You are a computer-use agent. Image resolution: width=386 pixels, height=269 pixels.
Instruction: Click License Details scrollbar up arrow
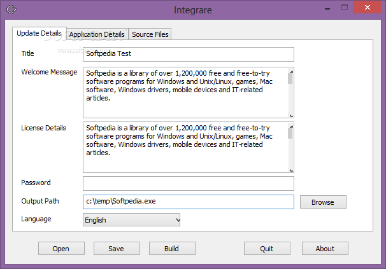(x=291, y=127)
